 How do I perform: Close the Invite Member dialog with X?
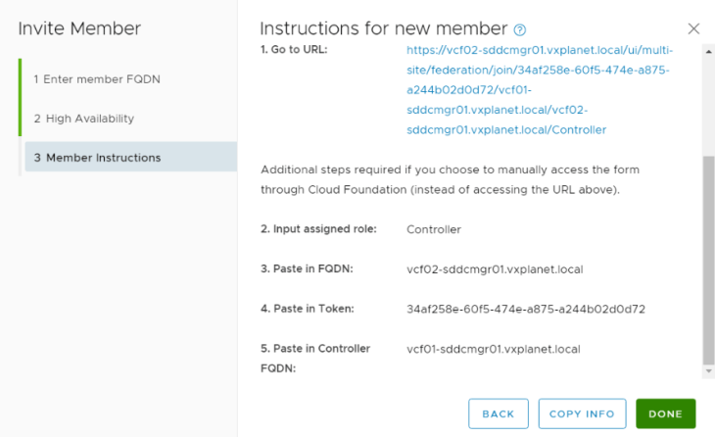tap(693, 28)
